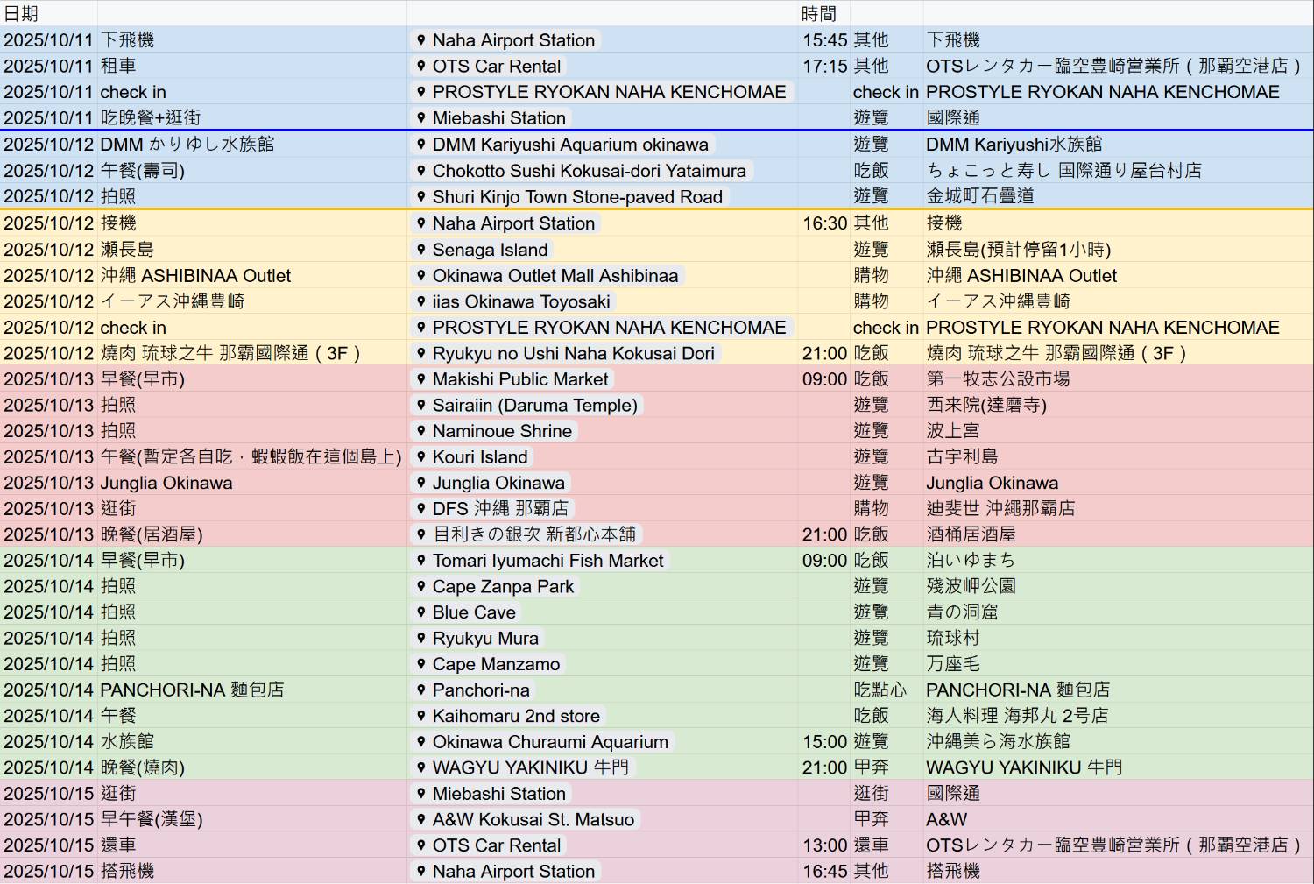The height and width of the screenshot is (884, 1314).
Task: Open PROSTYLE RYOKAN chip on the 2025/10/11 row
Action: [x=601, y=92]
